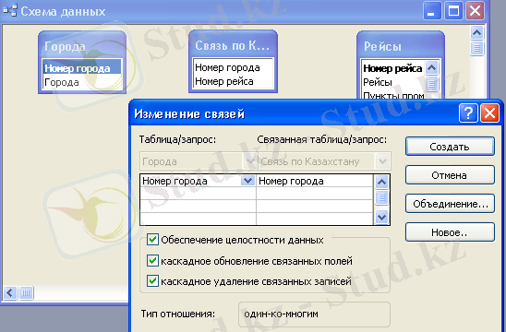
Task: Open the Объединение... join options
Action: (x=450, y=204)
